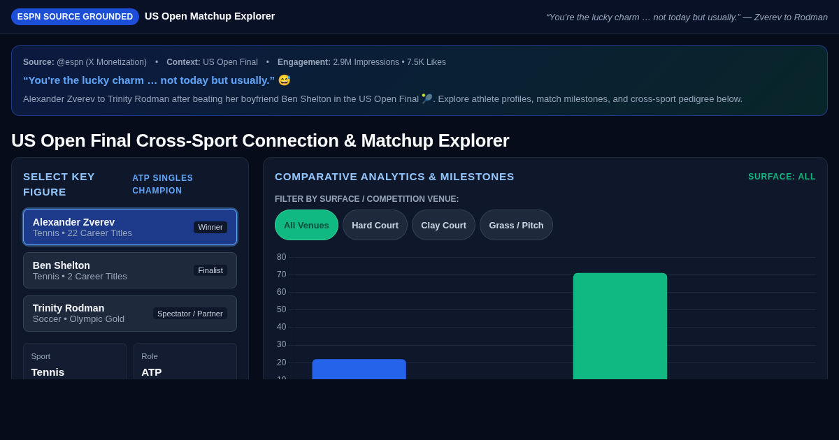Click the lucky charm quote headline
839x440 pixels.
[x=157, y=80]
